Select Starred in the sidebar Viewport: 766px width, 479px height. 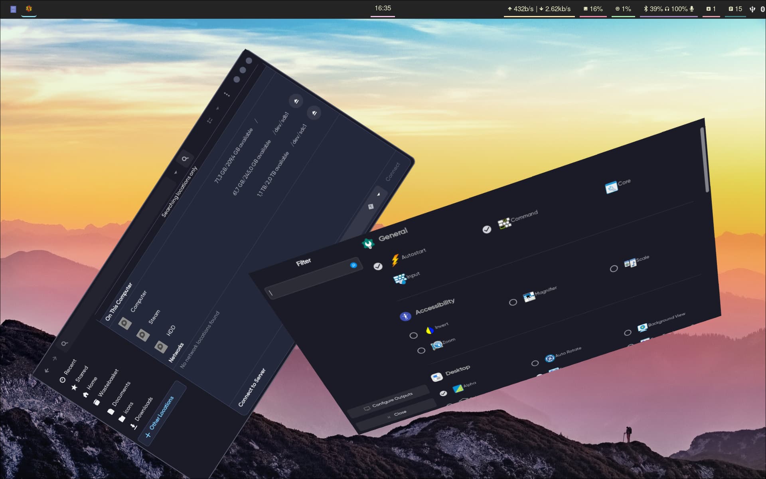click(x=79, y=378)
